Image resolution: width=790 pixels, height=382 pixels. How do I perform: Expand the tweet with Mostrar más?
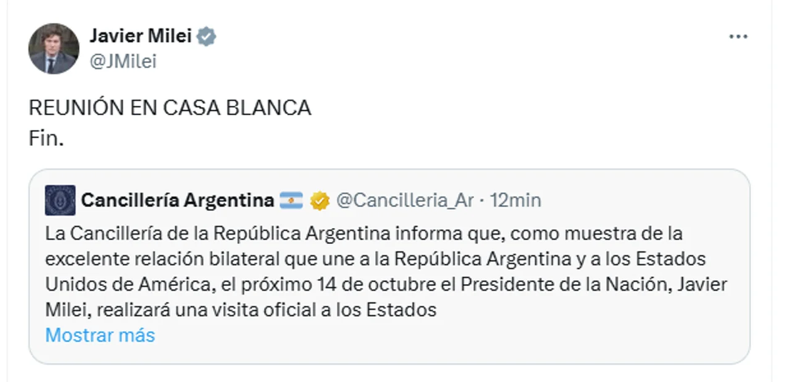point(99,335)
